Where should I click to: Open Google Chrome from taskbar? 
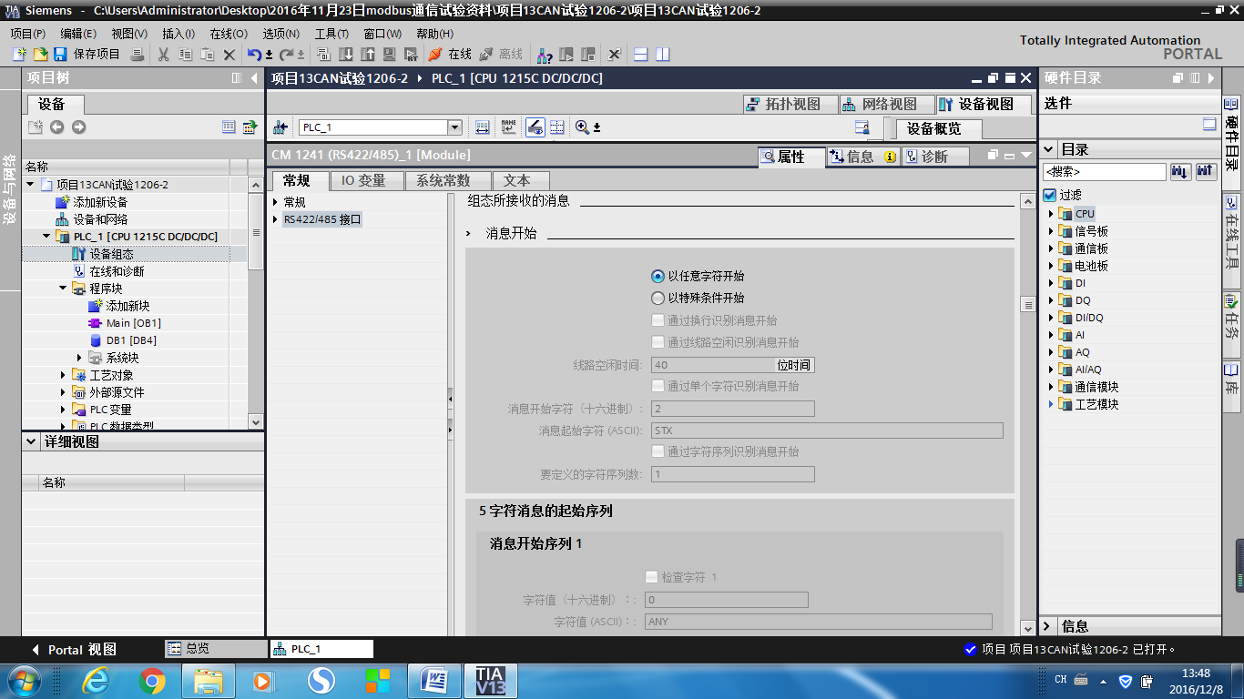click(152, 681)
